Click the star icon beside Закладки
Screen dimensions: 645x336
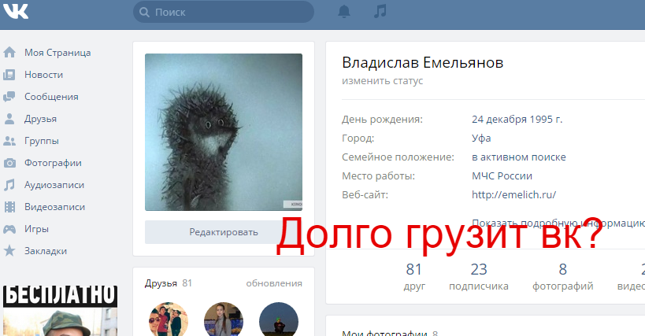point(9,251)
